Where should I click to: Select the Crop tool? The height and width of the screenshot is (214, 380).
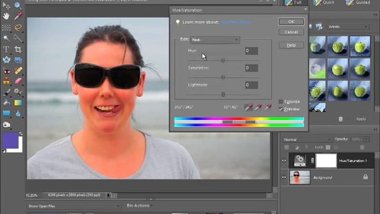tap(18, 49)
